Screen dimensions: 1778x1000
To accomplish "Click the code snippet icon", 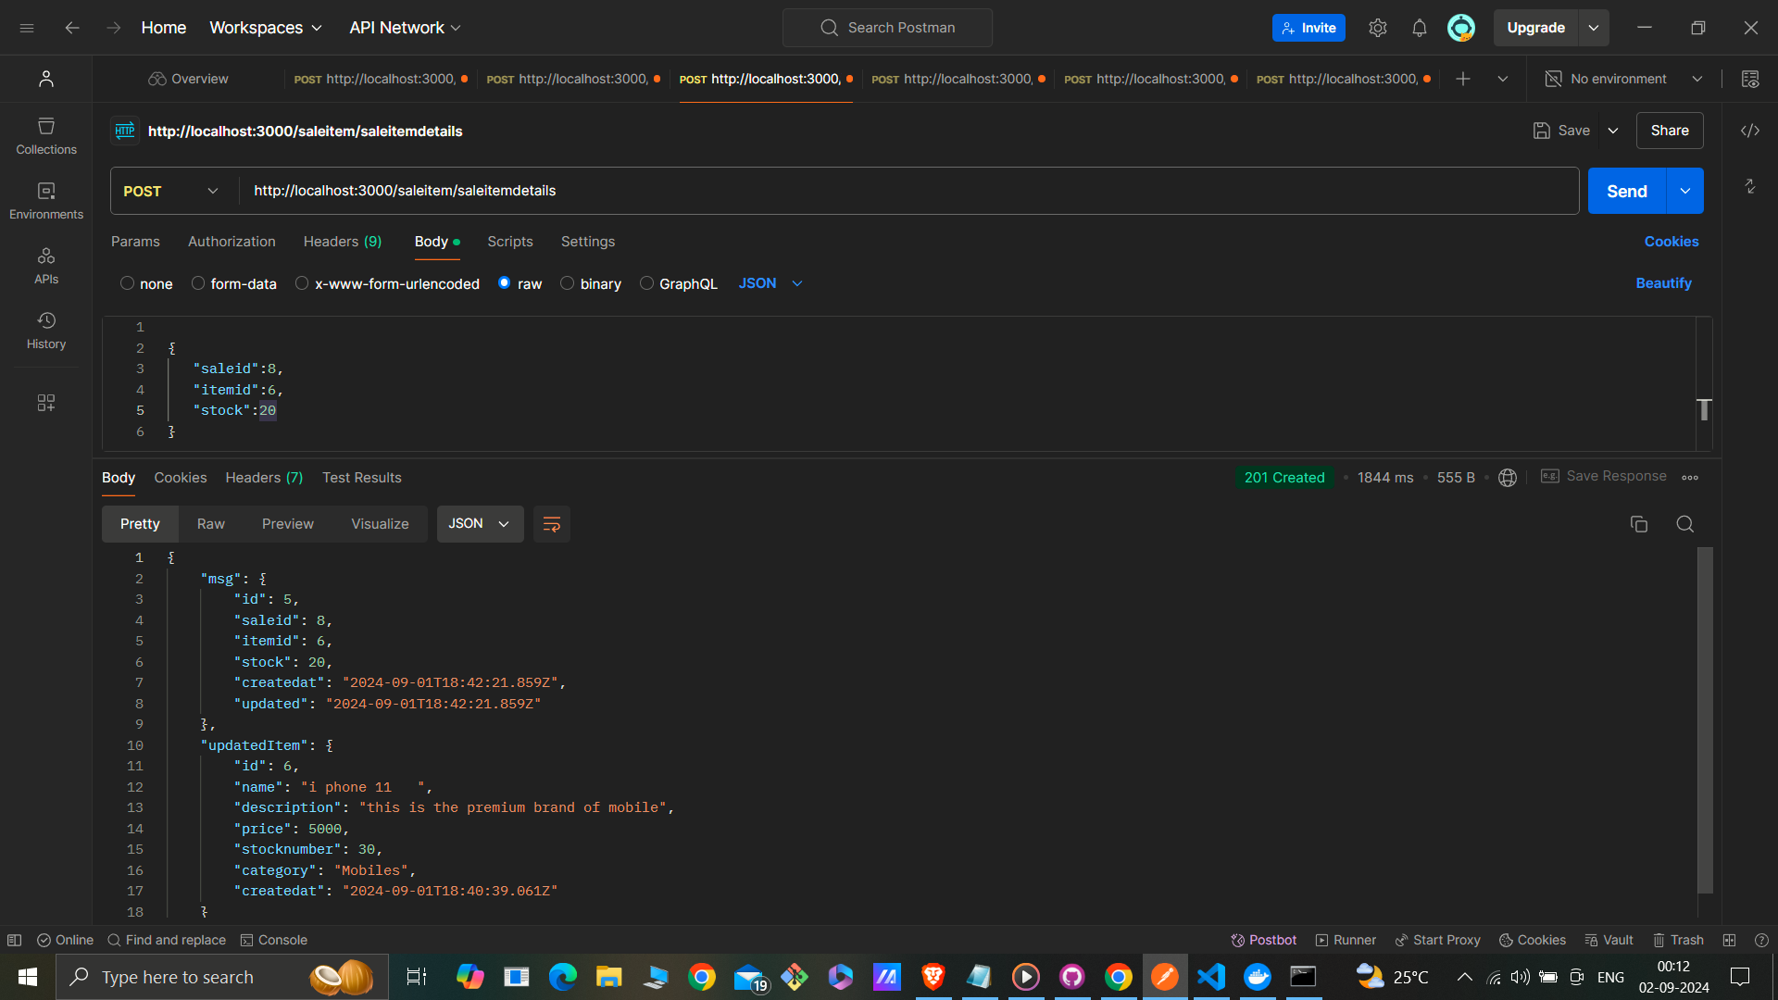I will [x=1749, y=131].
